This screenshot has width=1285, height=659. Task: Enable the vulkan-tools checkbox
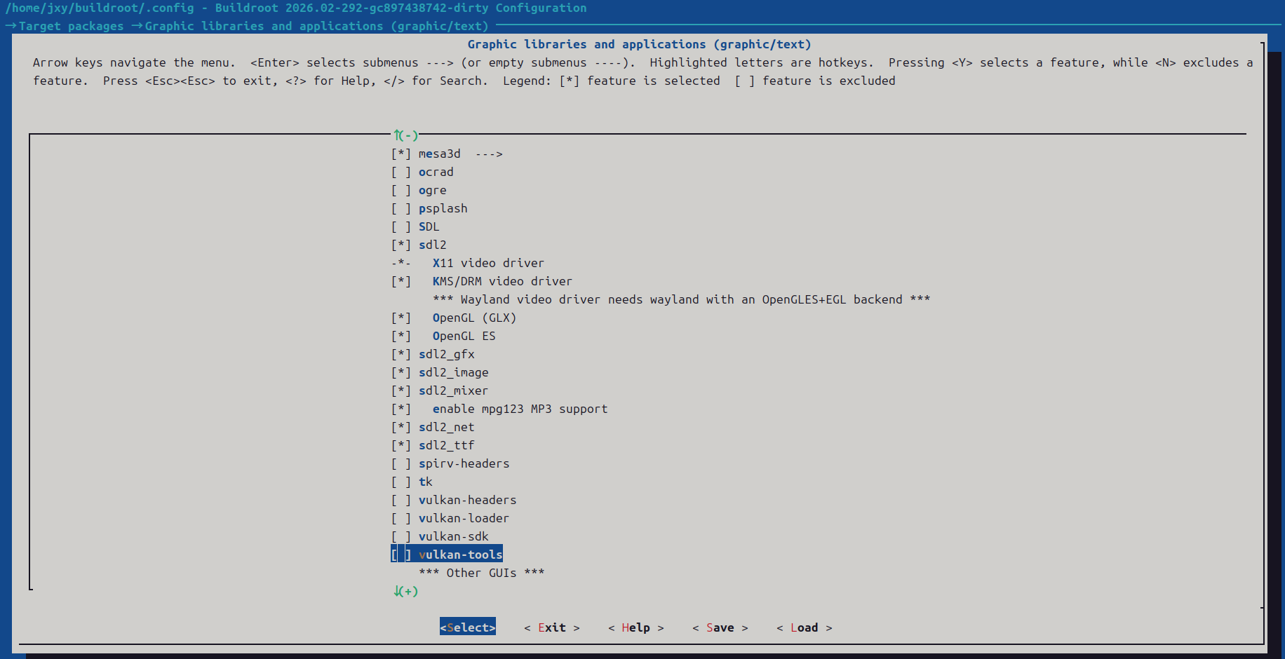(401, 555)
